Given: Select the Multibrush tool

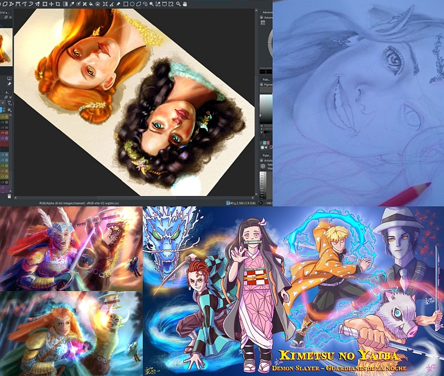Looking at the screenshot, I should [37, 4].
